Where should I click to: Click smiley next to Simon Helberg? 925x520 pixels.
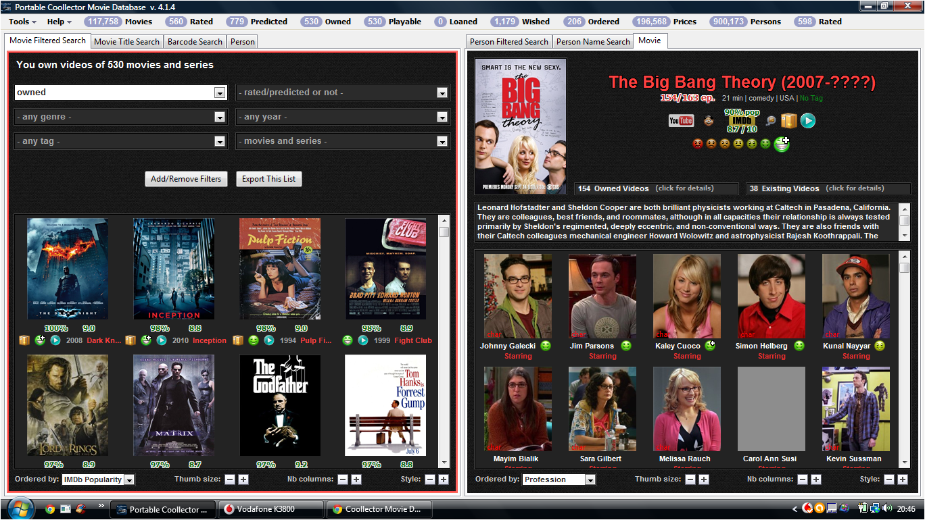pos(799,346)
